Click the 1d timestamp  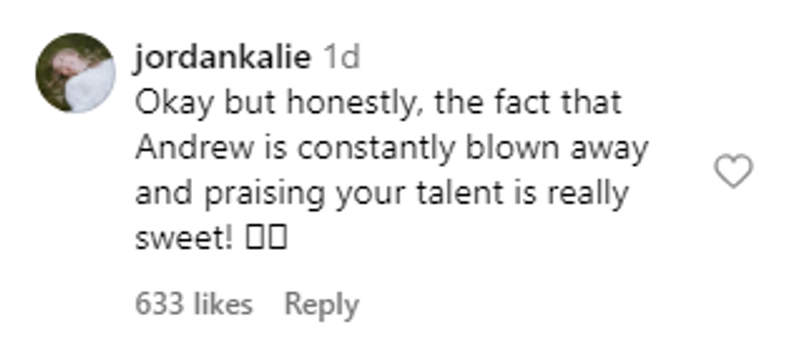coord(341,58)
